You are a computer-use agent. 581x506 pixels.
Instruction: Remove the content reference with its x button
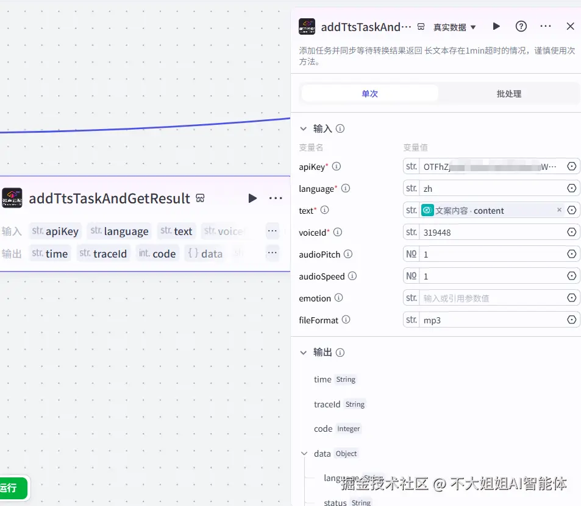click(559, 210)
